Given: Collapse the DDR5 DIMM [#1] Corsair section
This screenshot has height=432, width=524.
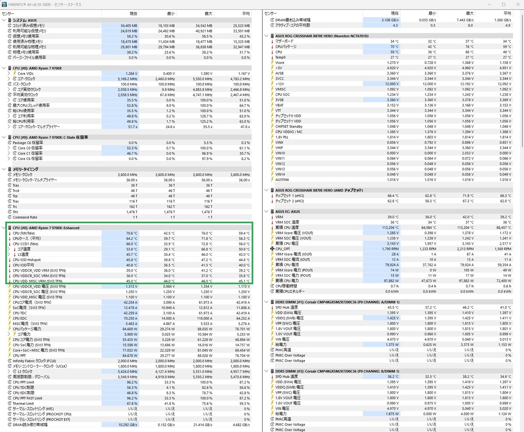Looking at the screenshot, I should point(267,302).
